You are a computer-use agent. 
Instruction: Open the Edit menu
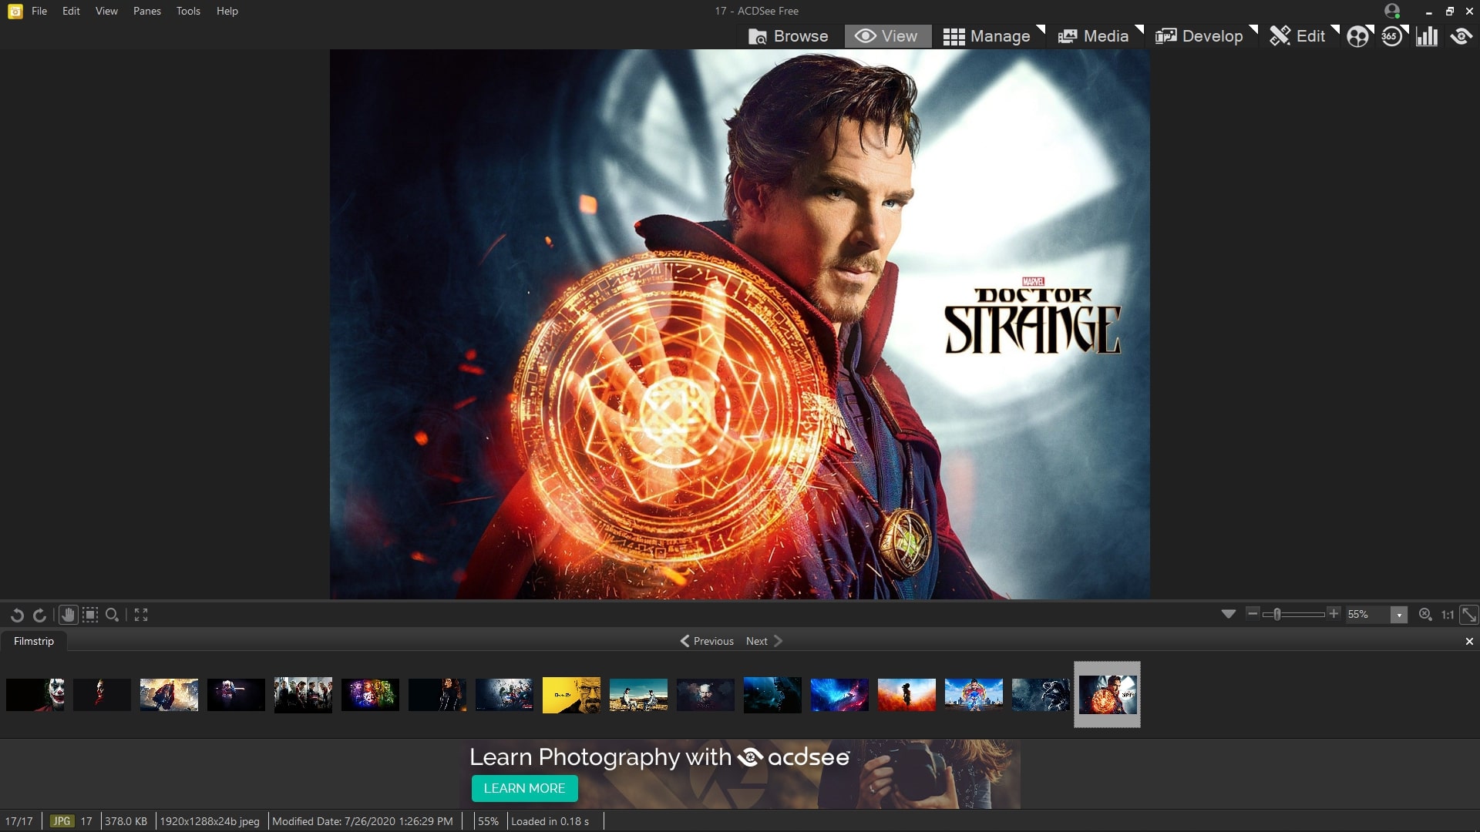coord(71,11)
